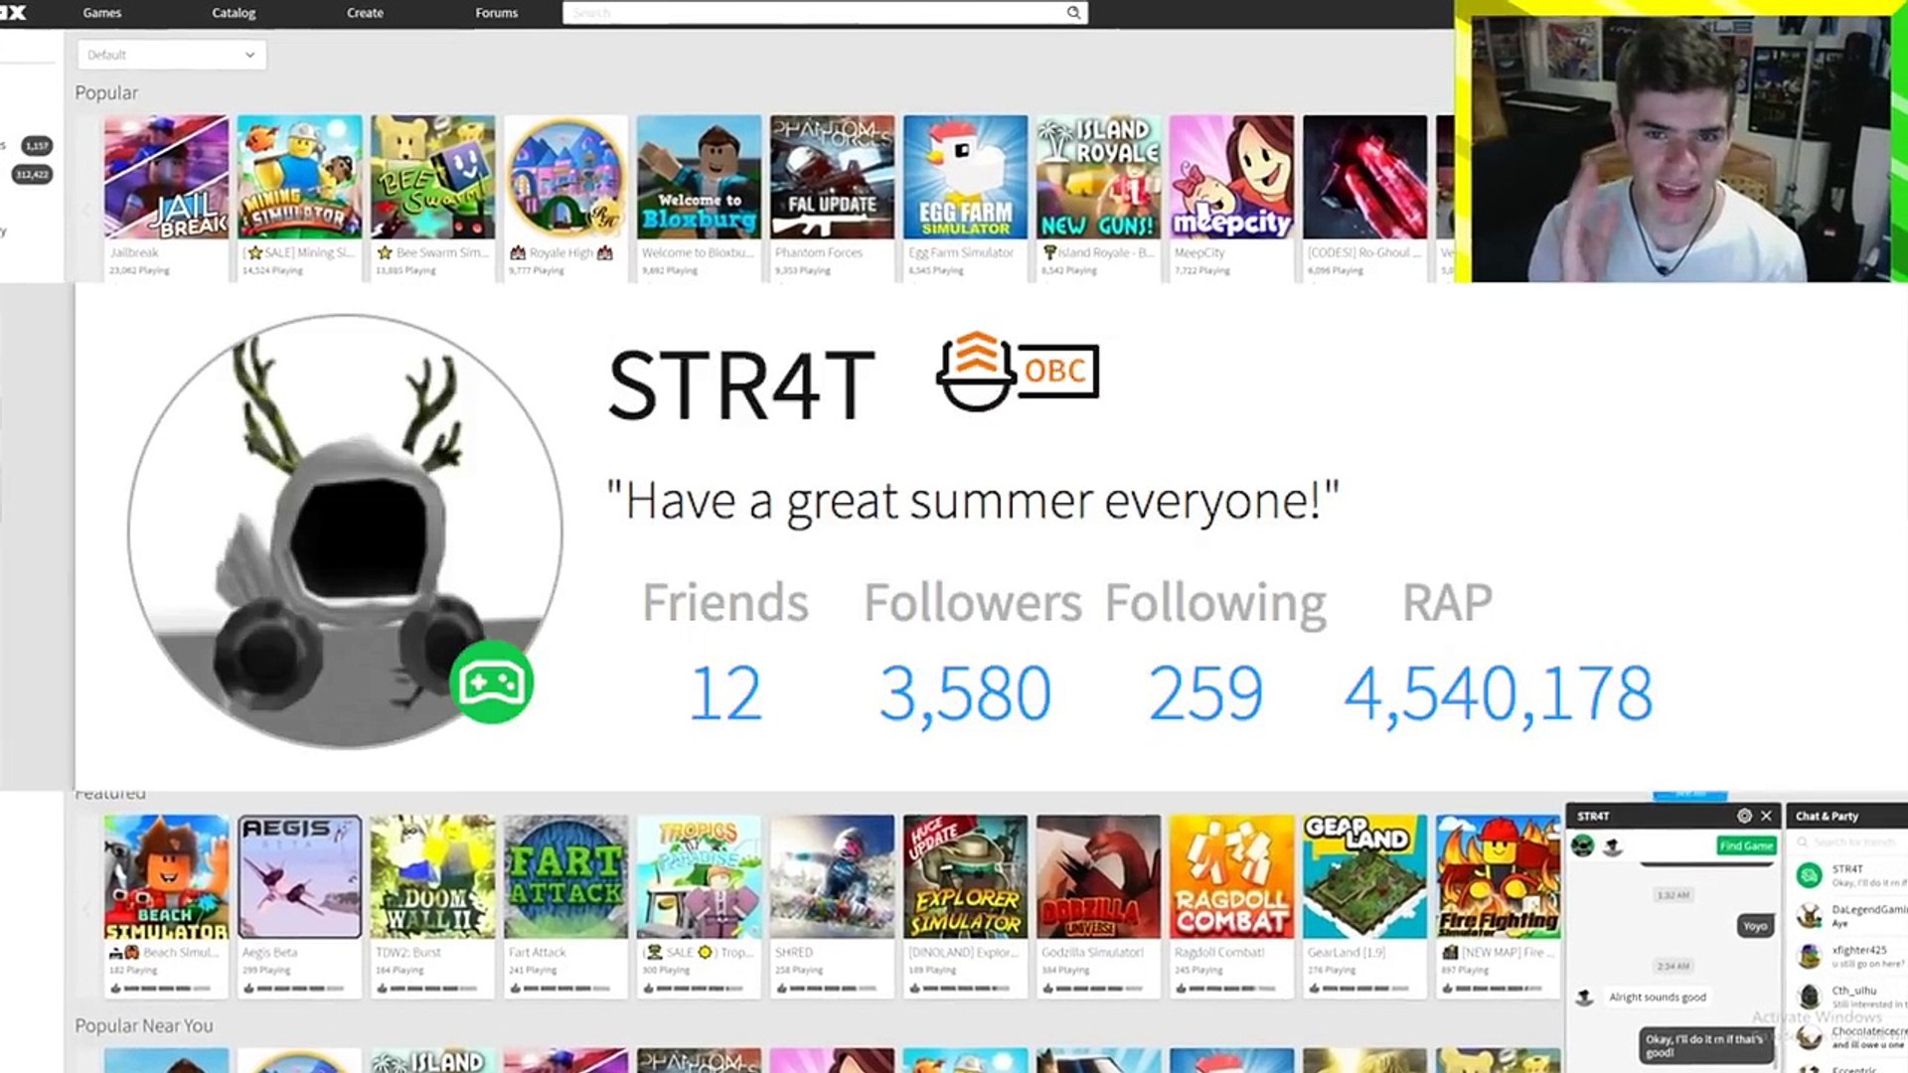Viewport: 1908px width, 1073px height.
Task: Click the search magnifier icon in top bar
Action: (1073, 13)
